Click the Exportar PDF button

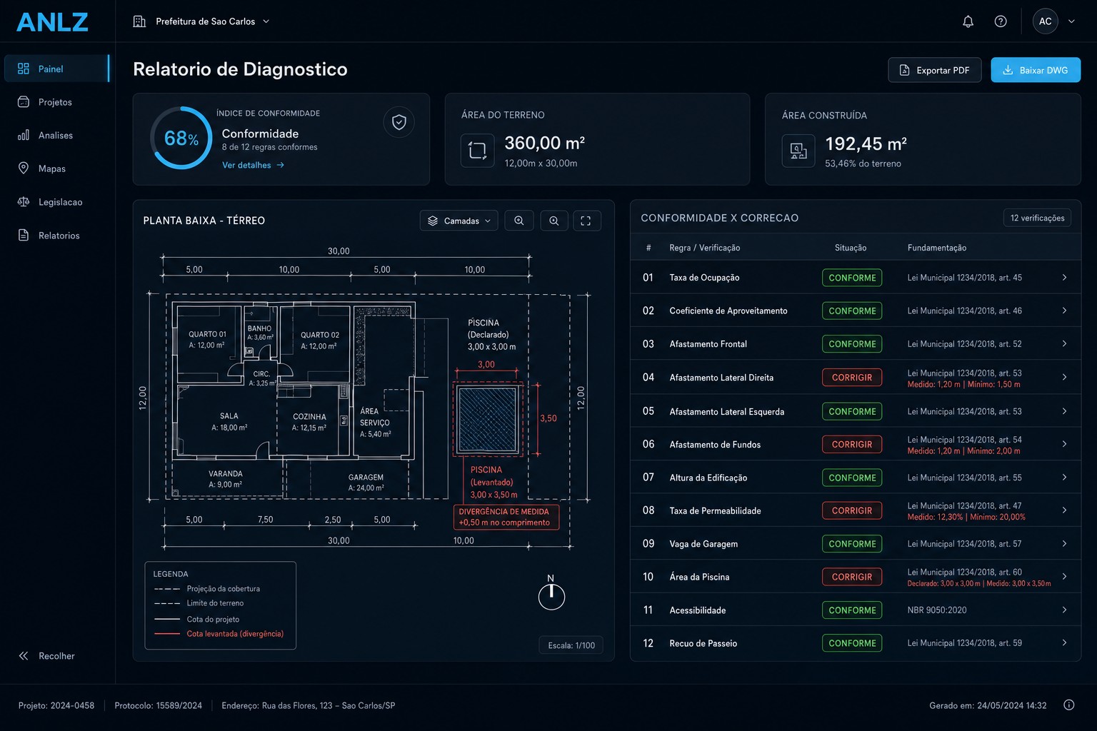[935, 70]
